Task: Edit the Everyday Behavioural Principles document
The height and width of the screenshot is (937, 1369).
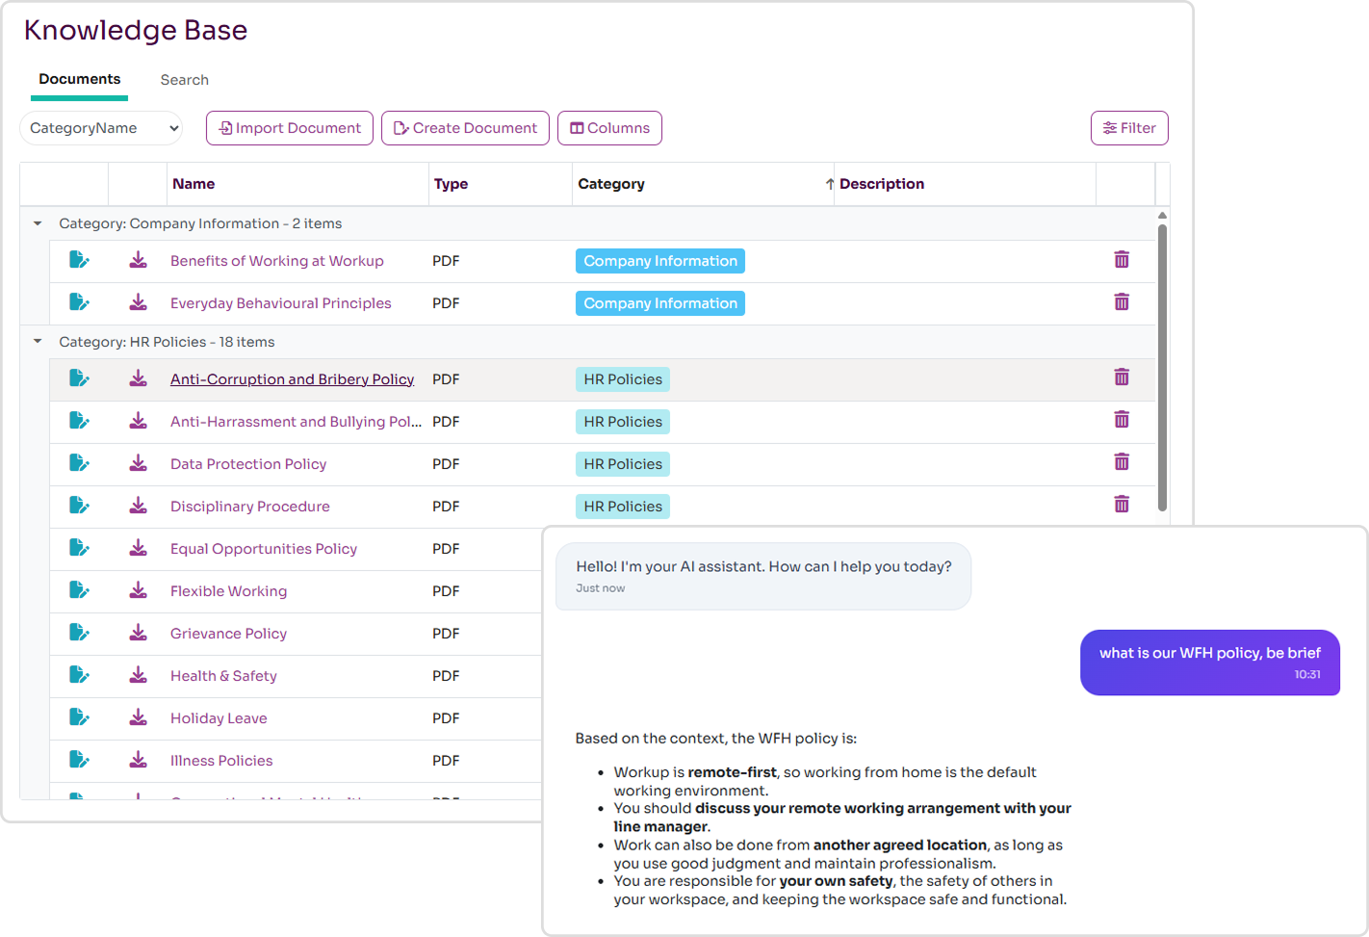Action: (x=79, y=302)
